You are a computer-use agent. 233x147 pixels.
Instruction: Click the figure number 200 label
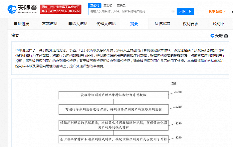(x=174, y=83)
